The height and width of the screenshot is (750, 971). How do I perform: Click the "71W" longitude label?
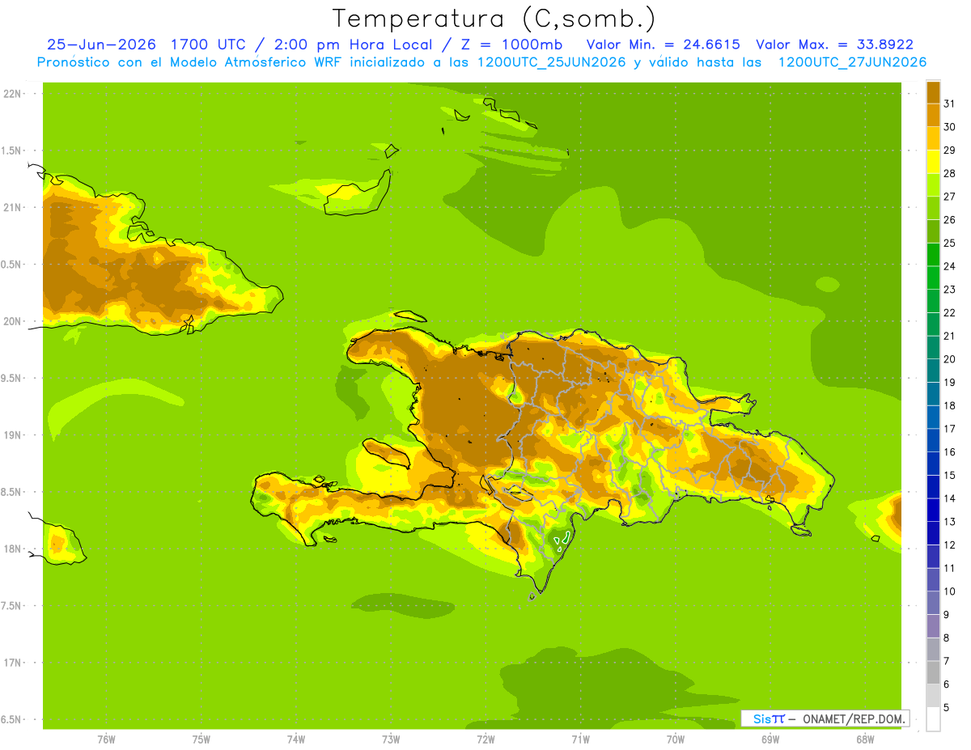[580, 739]
